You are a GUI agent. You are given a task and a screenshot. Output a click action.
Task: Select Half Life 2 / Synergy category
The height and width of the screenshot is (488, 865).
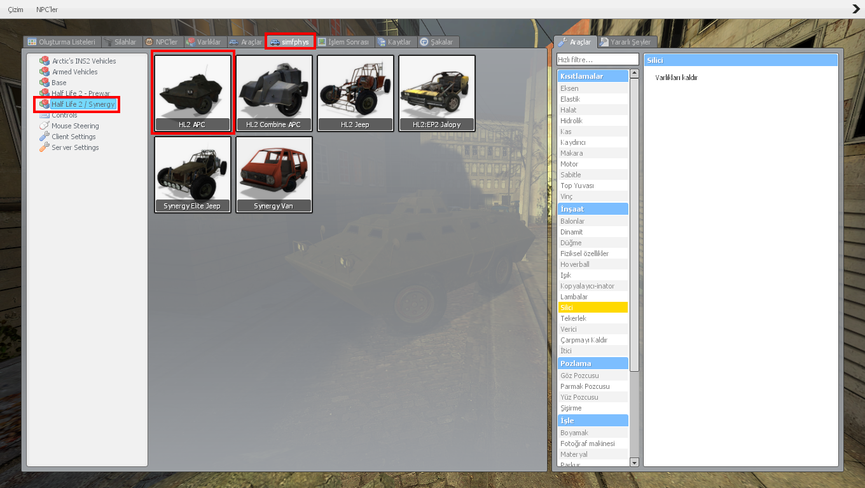[83, 104]
